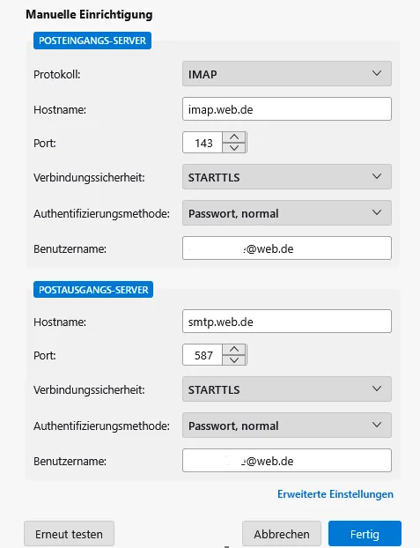The height and width of the screenshot is (548, 420).
Task: Open Erweiterte Einstellungen link
Action: tap(335, 494)
